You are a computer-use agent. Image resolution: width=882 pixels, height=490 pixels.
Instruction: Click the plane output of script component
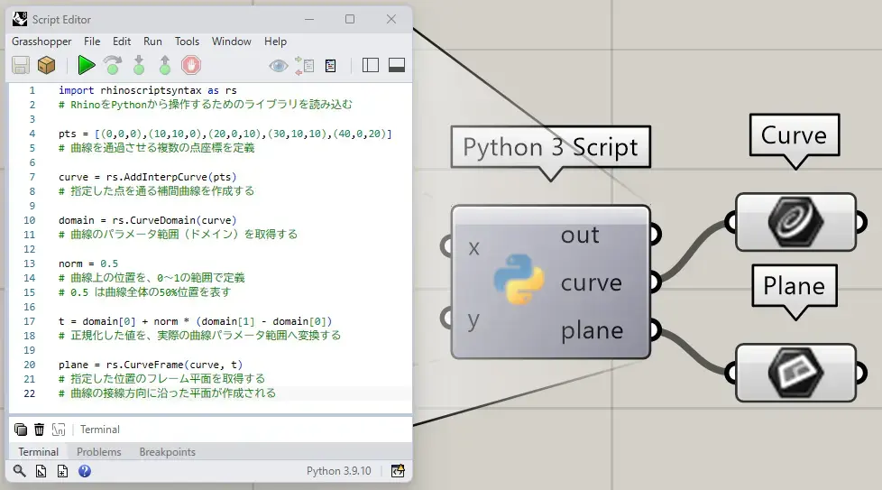coord(592,330)
